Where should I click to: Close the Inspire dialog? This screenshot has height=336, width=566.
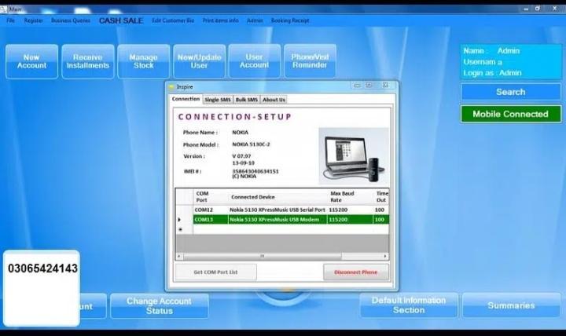point(385,86)
